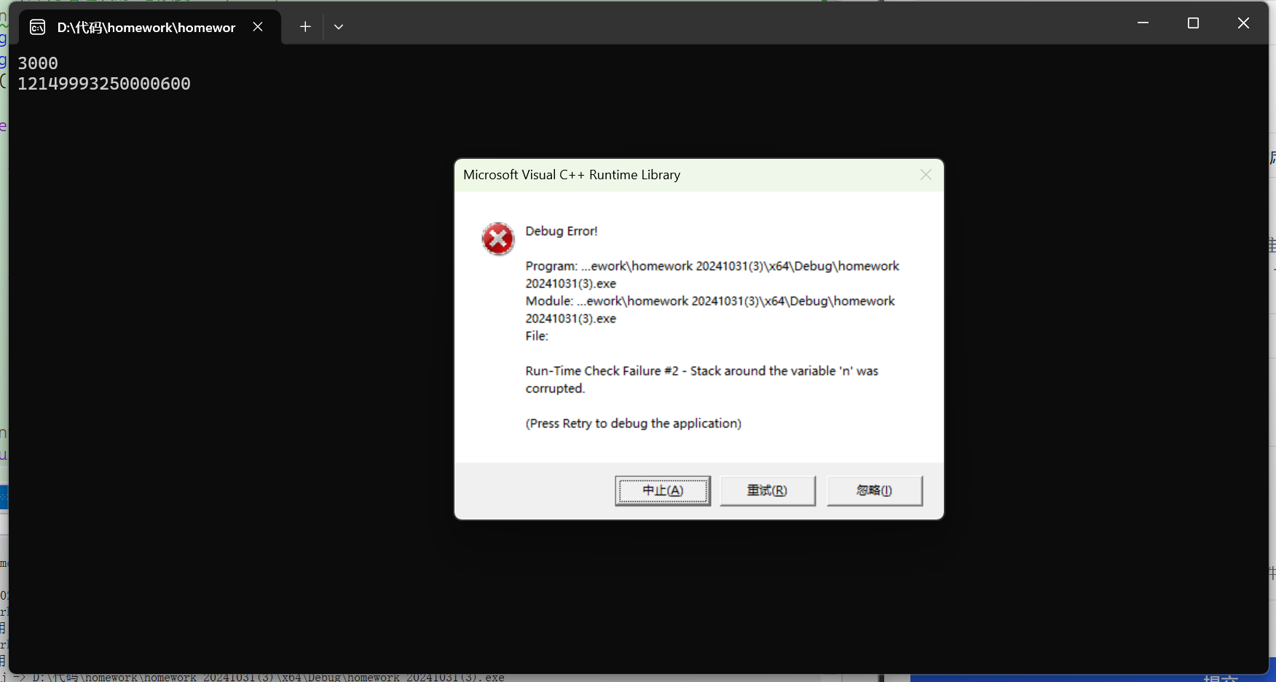Click the red error icon in dialog

498,239
